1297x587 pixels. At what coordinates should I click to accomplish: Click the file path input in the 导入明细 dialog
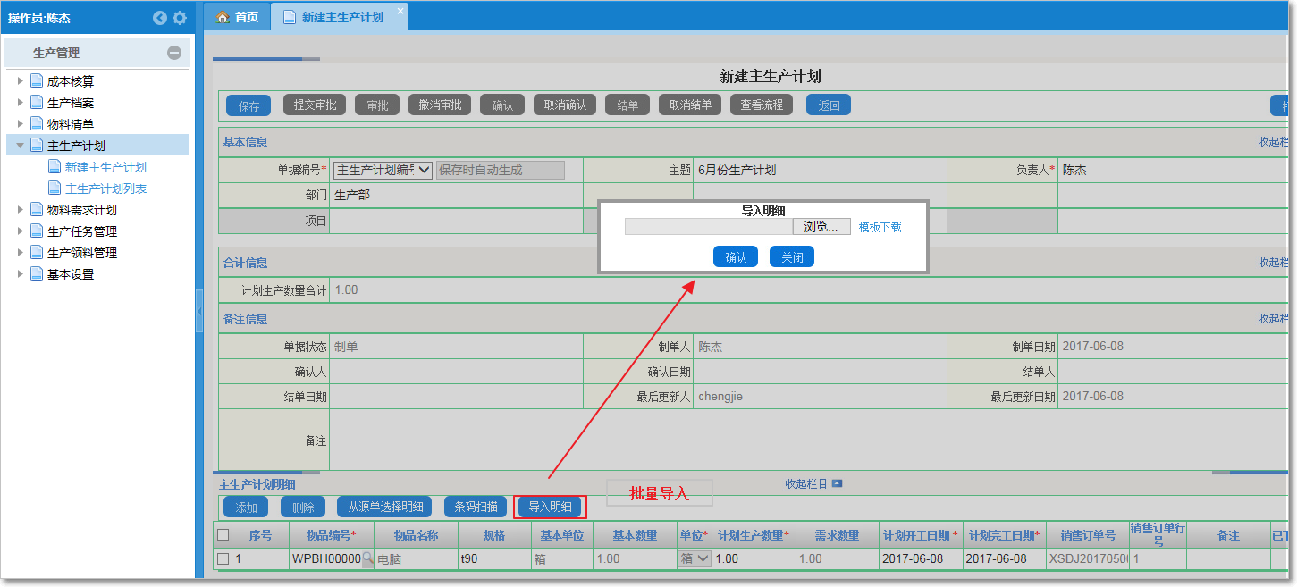click(709, 226)
